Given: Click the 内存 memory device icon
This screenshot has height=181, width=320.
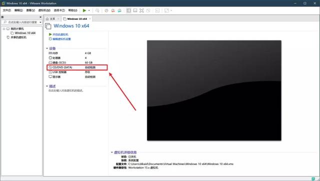Looking at the screenshot, I should [50, 53].
